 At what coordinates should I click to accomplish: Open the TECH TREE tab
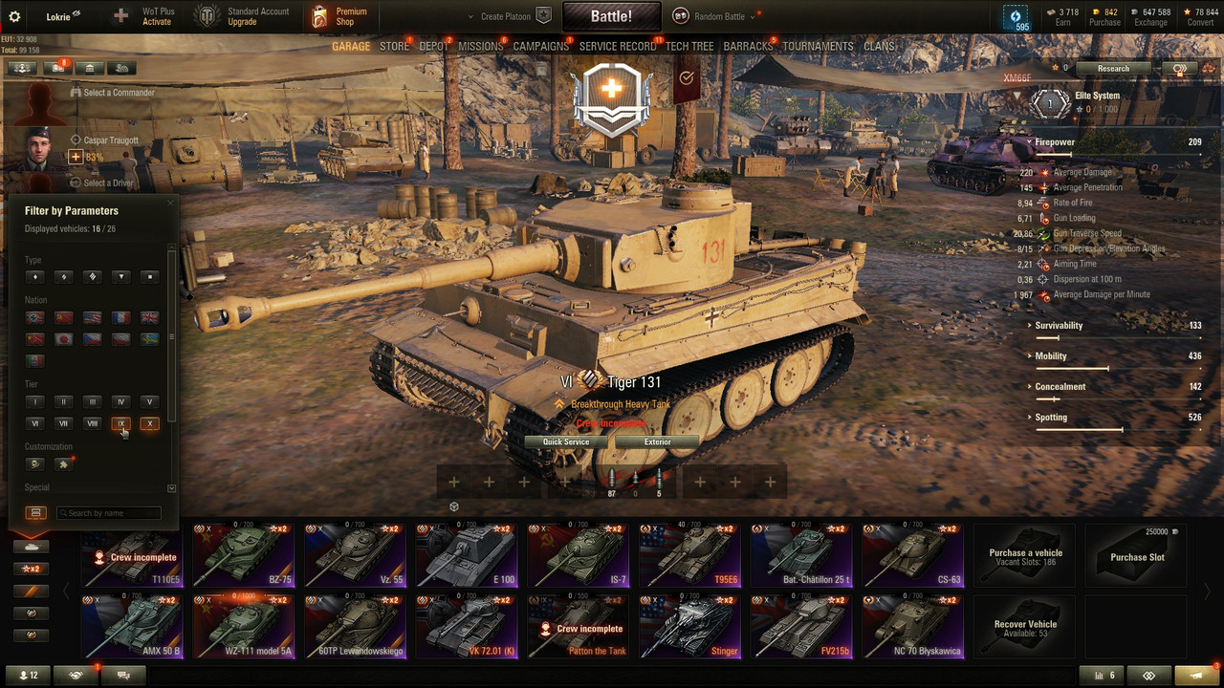(x=689, y=46)
